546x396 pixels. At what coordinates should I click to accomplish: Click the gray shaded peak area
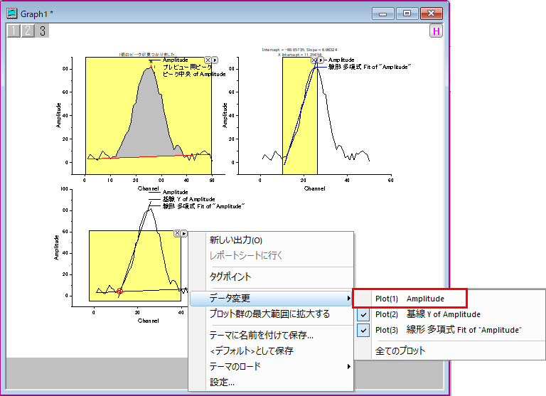click(x=149, y=119)
